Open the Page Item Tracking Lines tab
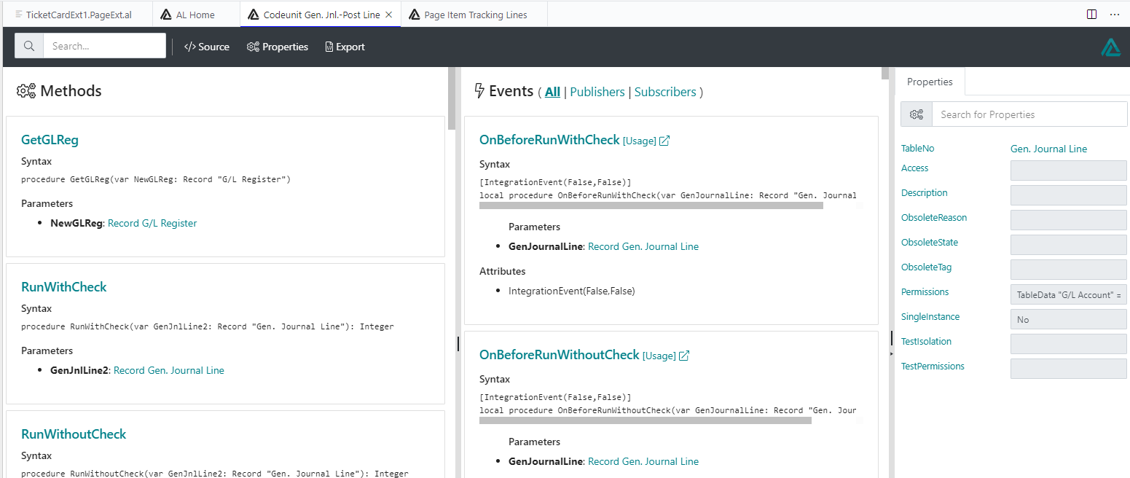Viewport: 1130px width, 478px height. pos(475,15)
